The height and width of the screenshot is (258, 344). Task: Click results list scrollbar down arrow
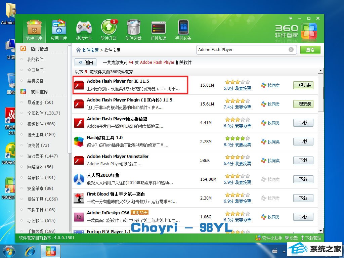pos(320,230)
